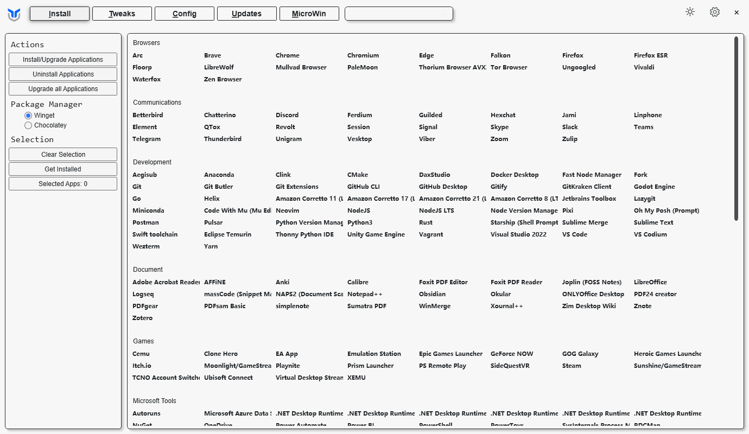Select Chrome in the Browsers list
The height and width of the screenshot is (434, 749).
(x=288, y=55)
